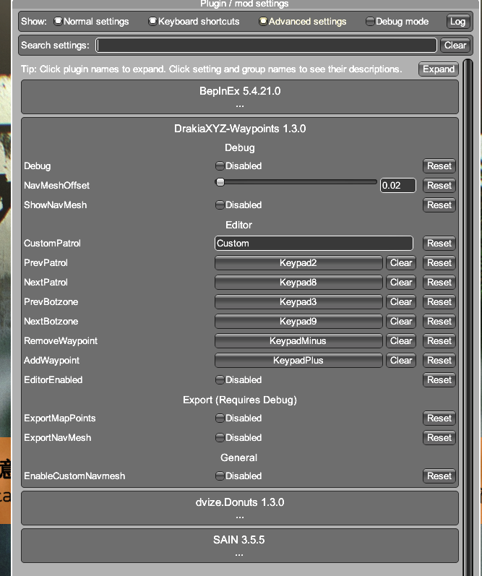Enable the Normal settings checkbox
Viewport: 482px width, 576px height.
(59, 22)
